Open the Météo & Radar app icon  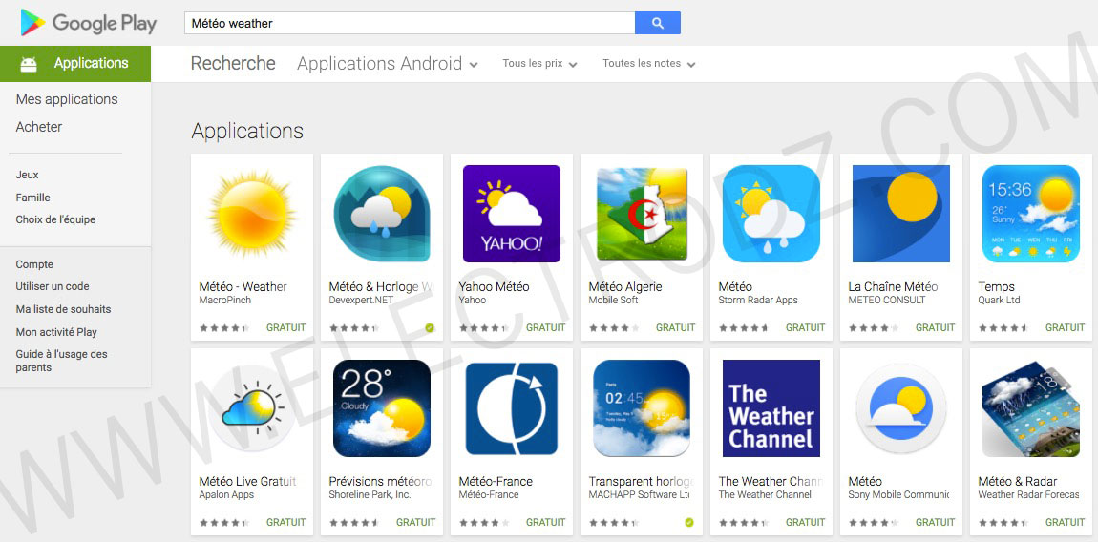pos(1031,408)
